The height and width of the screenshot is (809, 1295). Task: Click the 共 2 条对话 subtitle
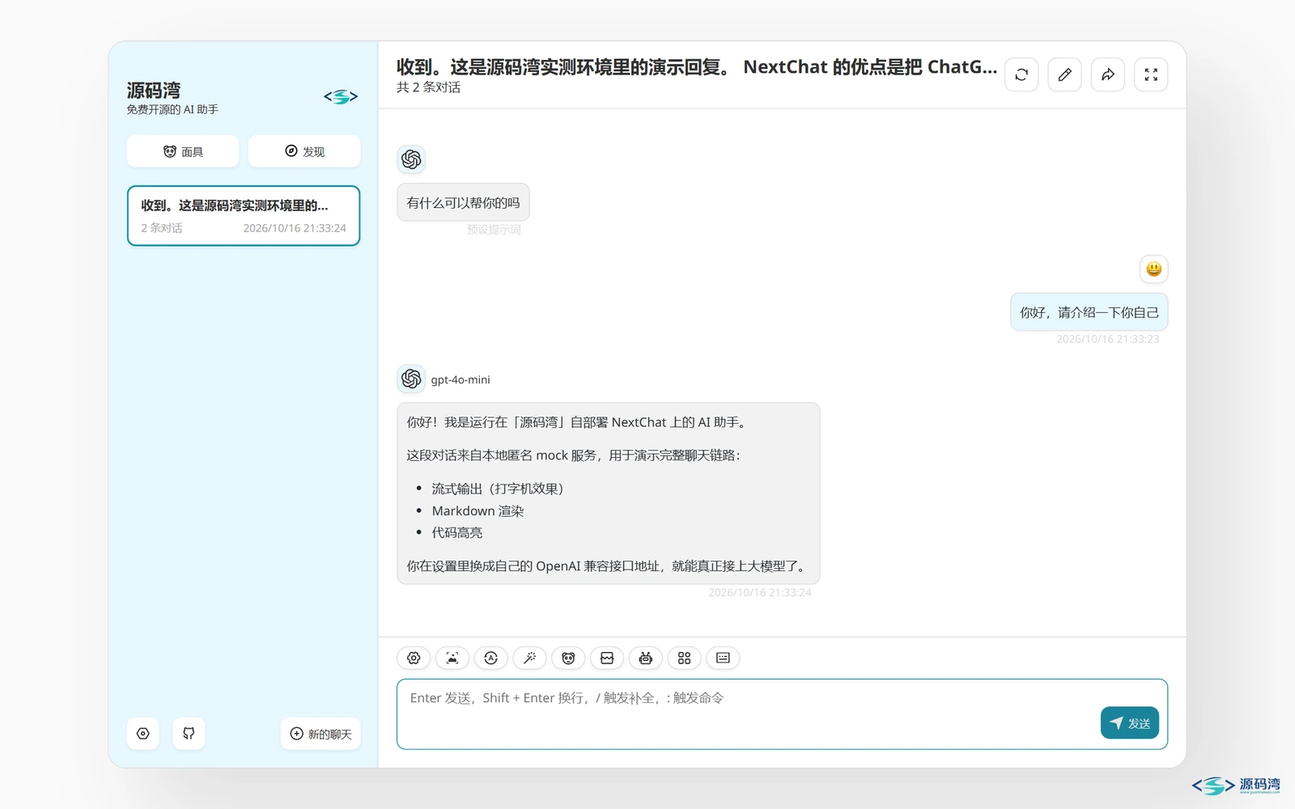[x=428, y=87]
